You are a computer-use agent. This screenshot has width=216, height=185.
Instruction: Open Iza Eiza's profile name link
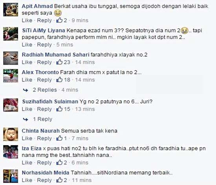[32, 148]
